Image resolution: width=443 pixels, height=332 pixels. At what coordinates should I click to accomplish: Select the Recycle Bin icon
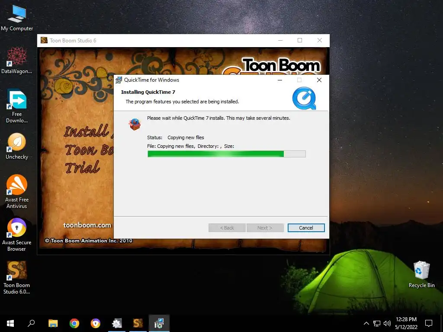(421, 275)
